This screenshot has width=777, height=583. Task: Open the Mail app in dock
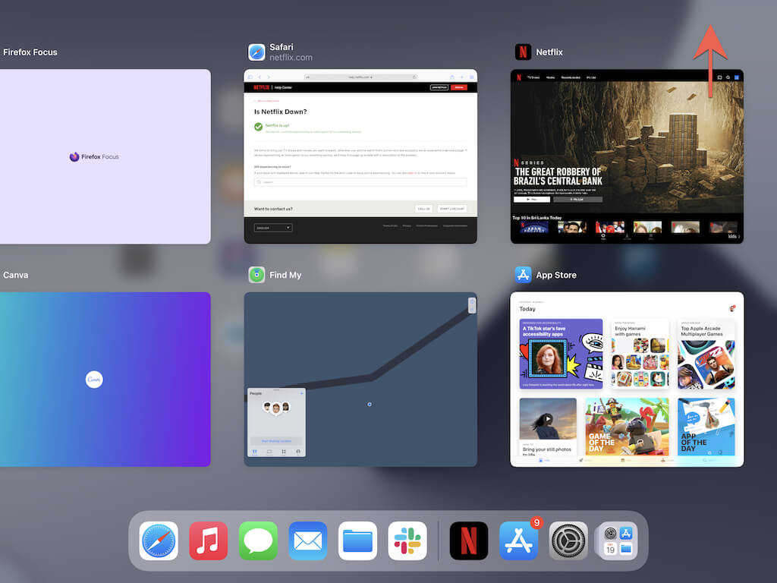[308, 540]
